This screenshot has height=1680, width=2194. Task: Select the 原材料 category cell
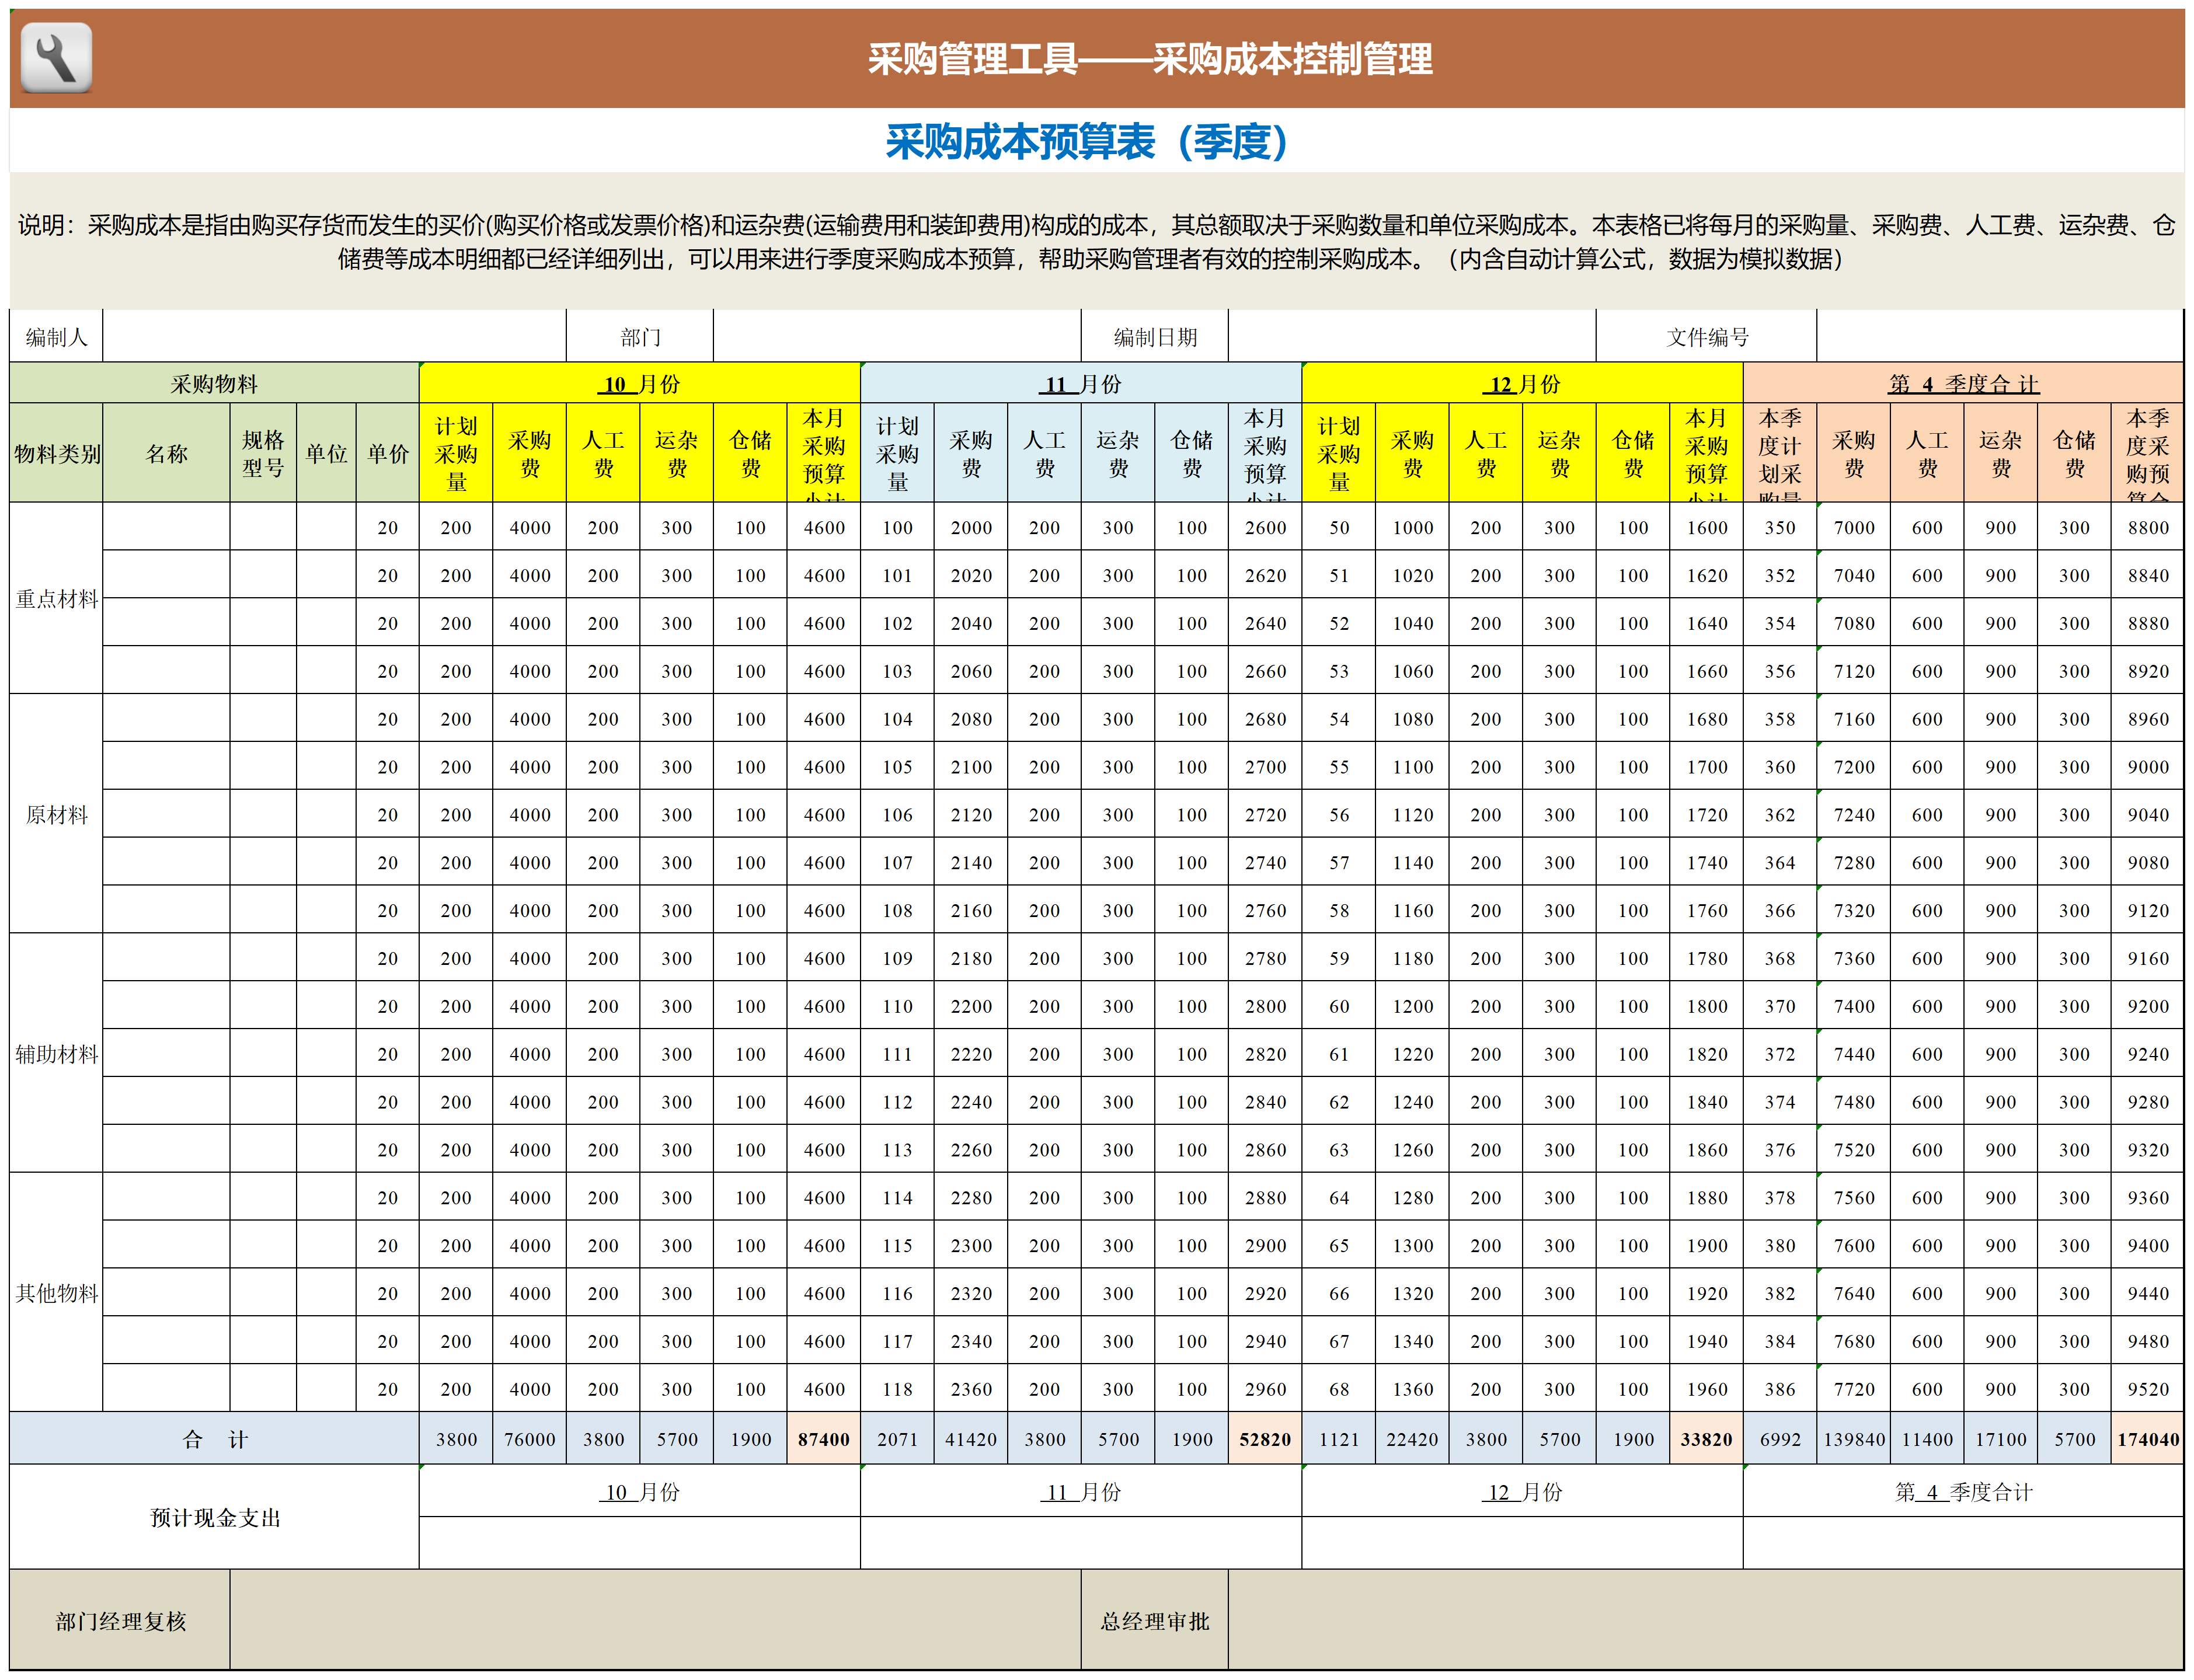pyautogui.click(x=56, y=814)
